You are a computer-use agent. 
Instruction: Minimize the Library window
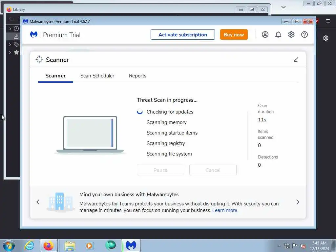coord(241,10)
